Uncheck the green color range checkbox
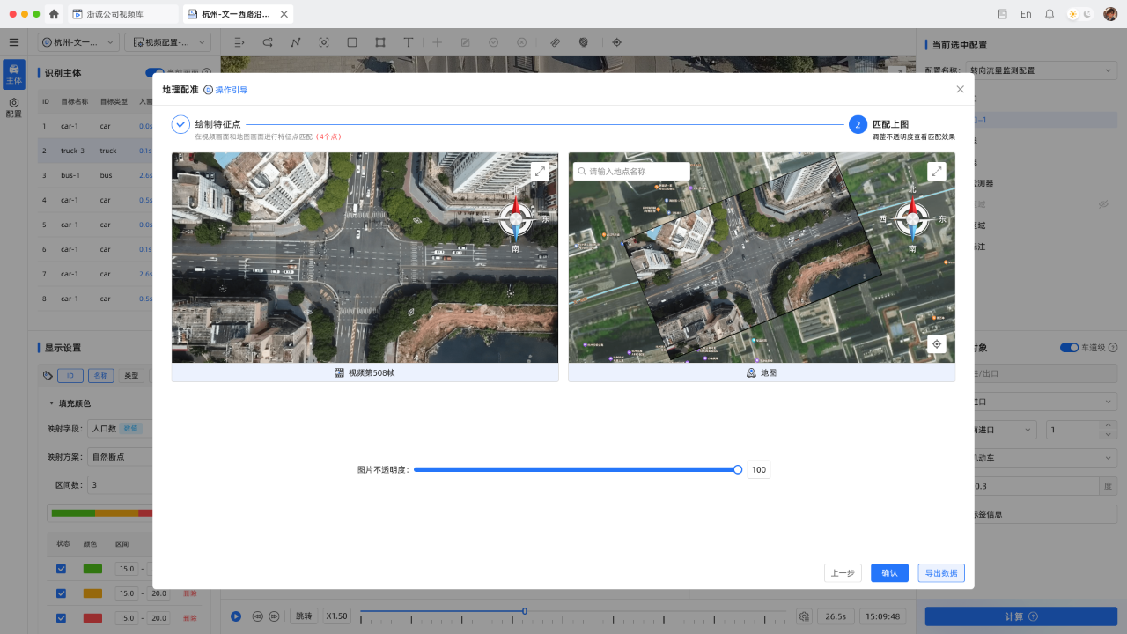This screenshot has width=1127, height=634. tap(62, 569)
